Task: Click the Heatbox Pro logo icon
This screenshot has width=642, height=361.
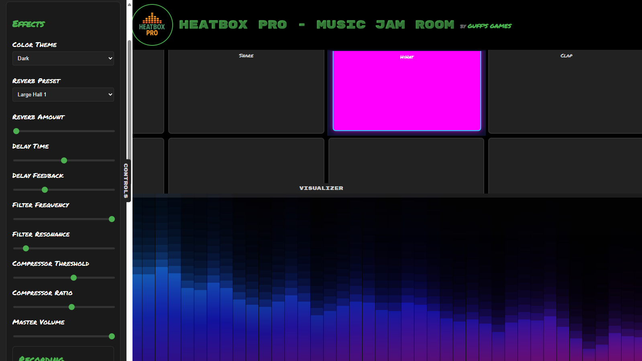Action: click(153, 25)
